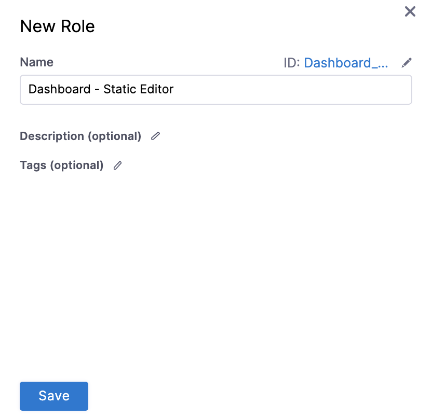Click the 'ID:' label text
The image size is (432, 418).
click(292, 63)
